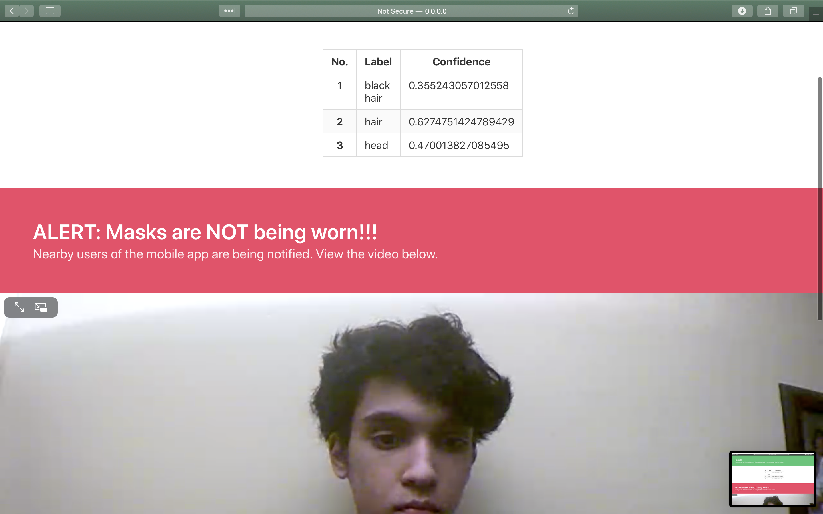The height and width of the screenshot is (514, 823).
Task: Reload the page with refresh icon
Action: pyautogui.click(x=571, y=11)
